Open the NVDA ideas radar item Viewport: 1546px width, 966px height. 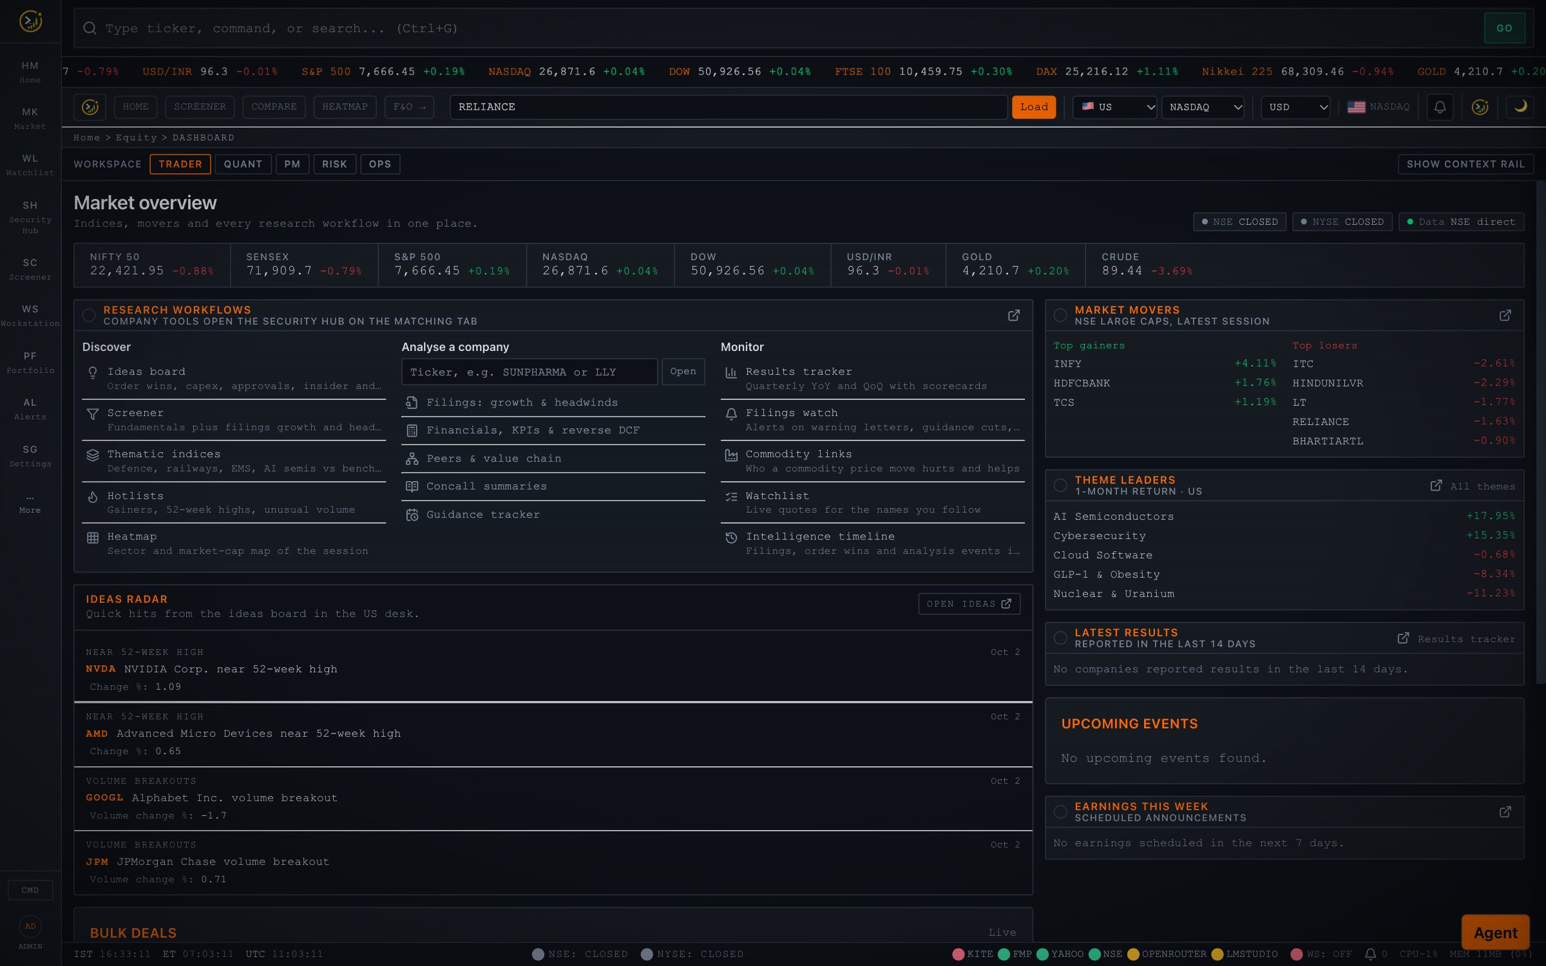(x=553, y=668)
